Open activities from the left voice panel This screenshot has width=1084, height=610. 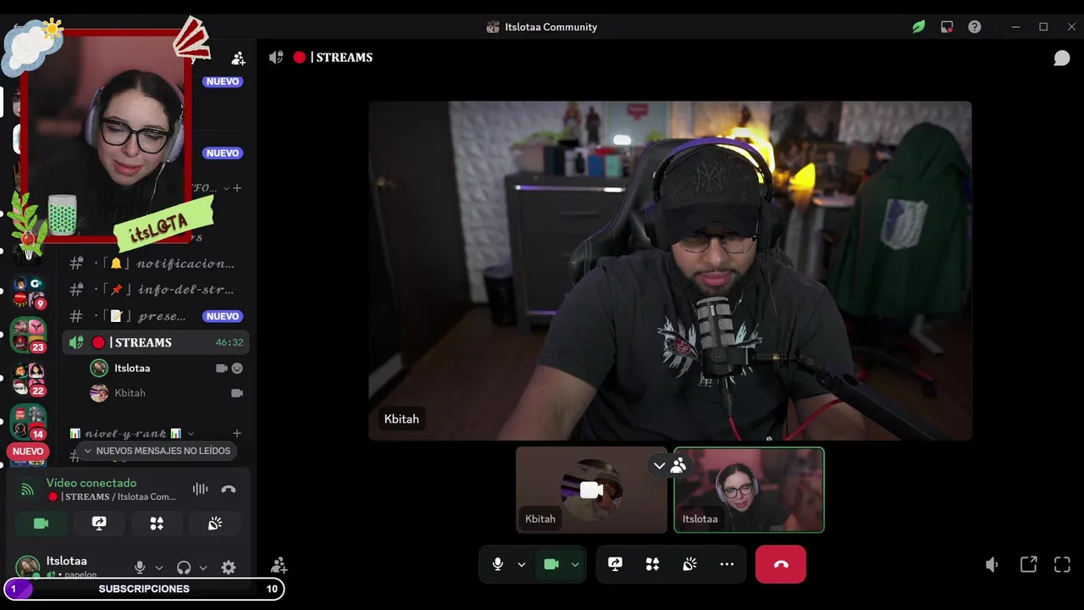point(157,524)
